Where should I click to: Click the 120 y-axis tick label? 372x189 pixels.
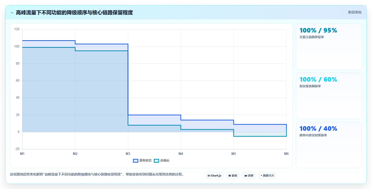point(17,30)
